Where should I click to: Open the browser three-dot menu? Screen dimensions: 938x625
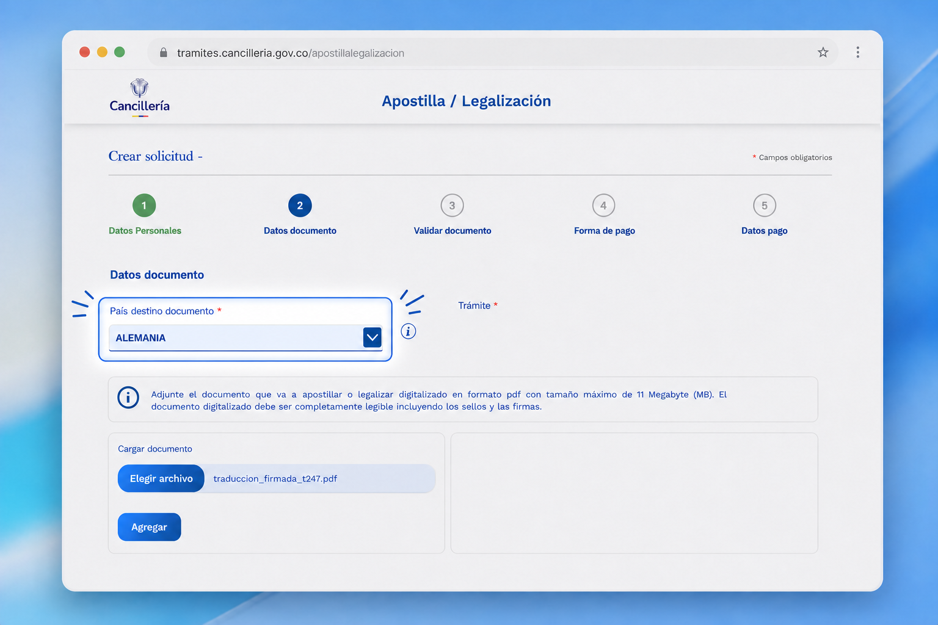tap(857, 52)
